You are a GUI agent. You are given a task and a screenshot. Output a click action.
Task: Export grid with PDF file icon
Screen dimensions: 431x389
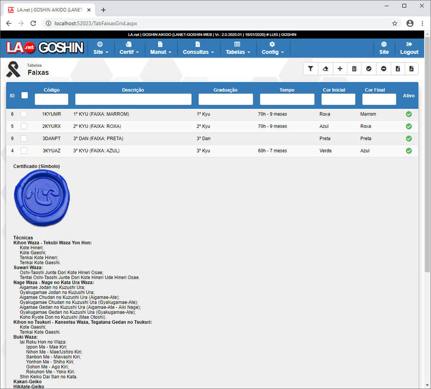pyautogui.click(x=411, y=68)
